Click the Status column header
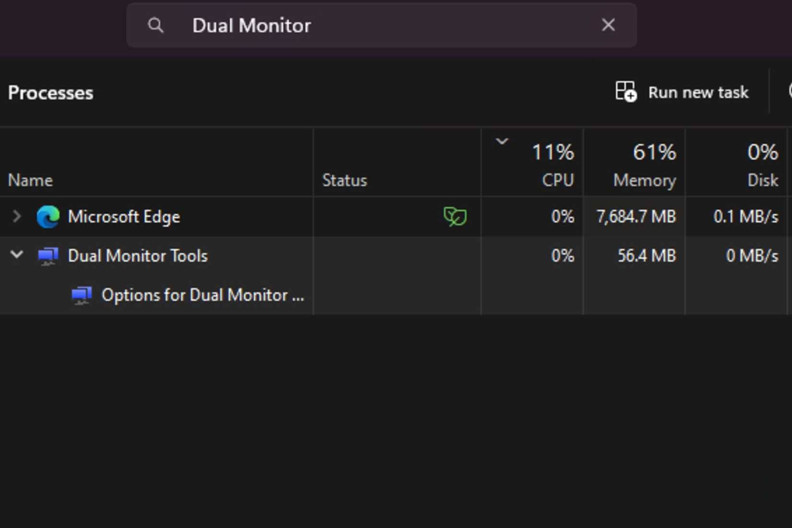792x528 pixels. tap(344, 180)
